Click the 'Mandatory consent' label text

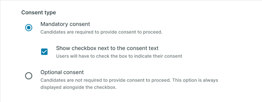click(x=65, y=24)
